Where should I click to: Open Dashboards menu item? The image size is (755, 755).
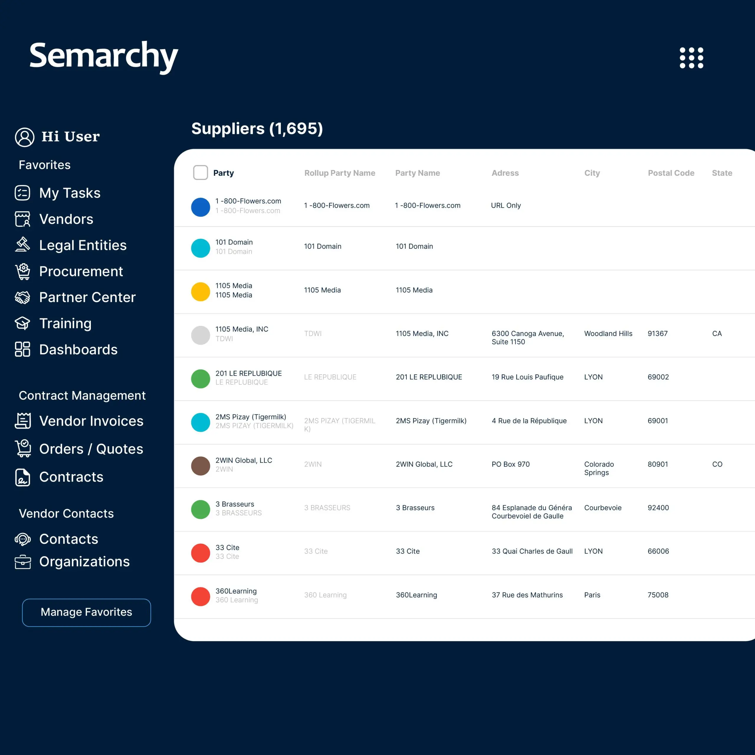point(78,350)
